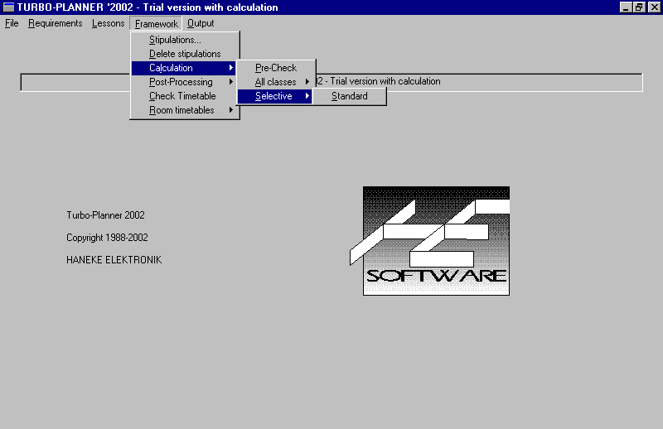The width and height of the screenshot is (663, 429).
Task: Close the open Framework menu
Action: tap(156, 24)
